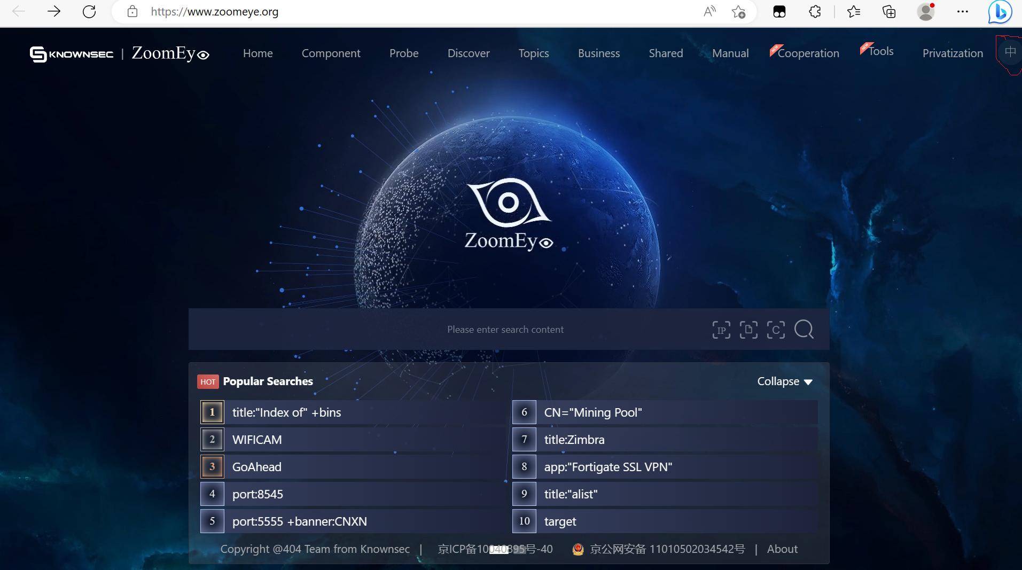Click the browser address bar URL
Screen dimensions: 1022x570
215,12
